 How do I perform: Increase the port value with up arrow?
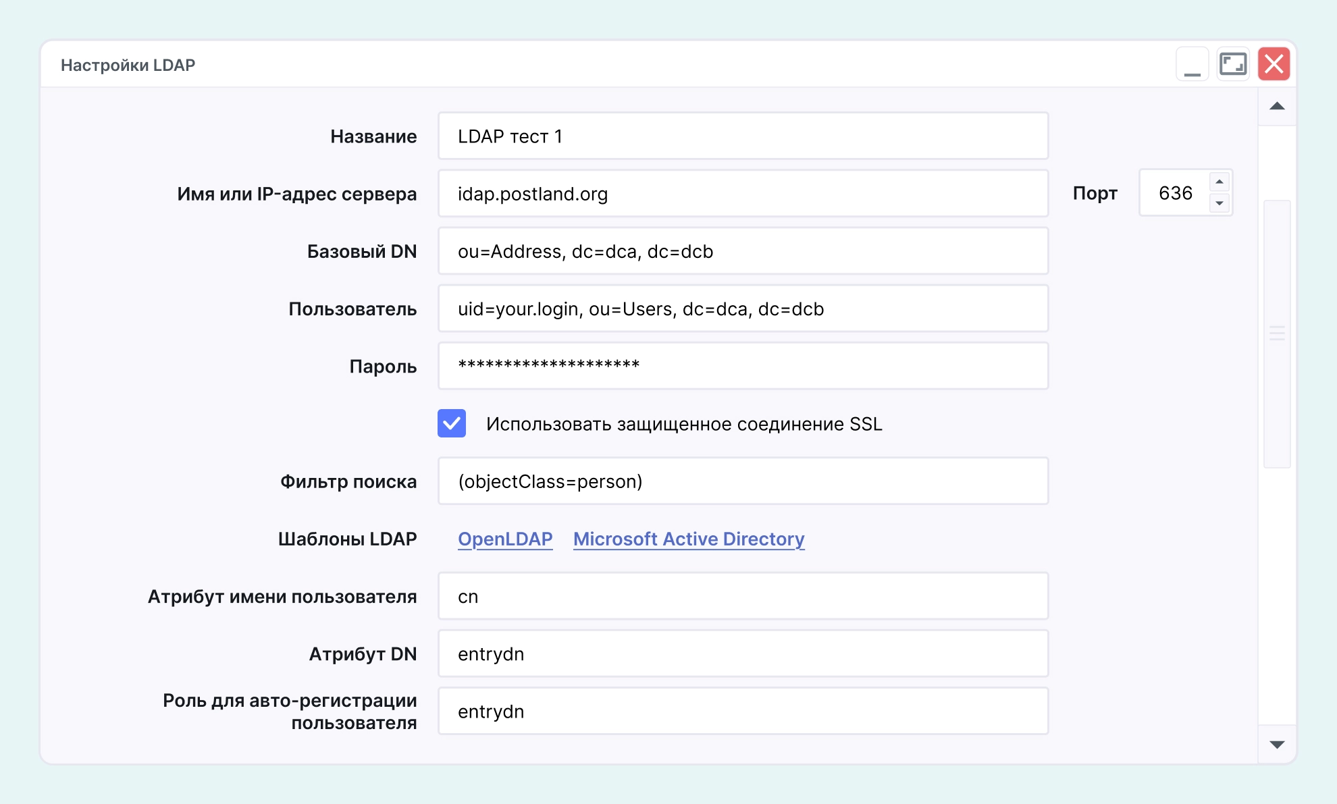tap(1220, 182)
